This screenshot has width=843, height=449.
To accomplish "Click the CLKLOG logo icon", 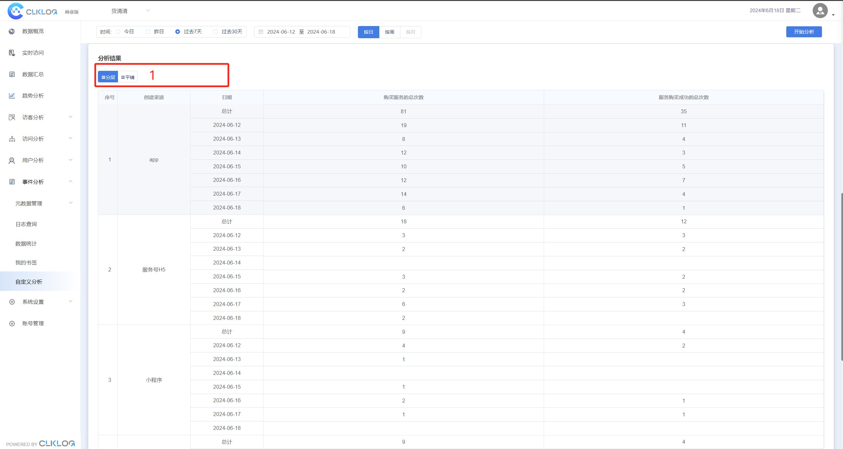I will (15, 11).
